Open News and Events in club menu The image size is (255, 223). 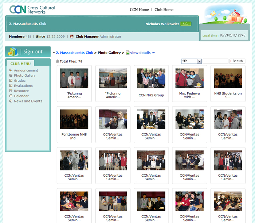coord(28,101)
